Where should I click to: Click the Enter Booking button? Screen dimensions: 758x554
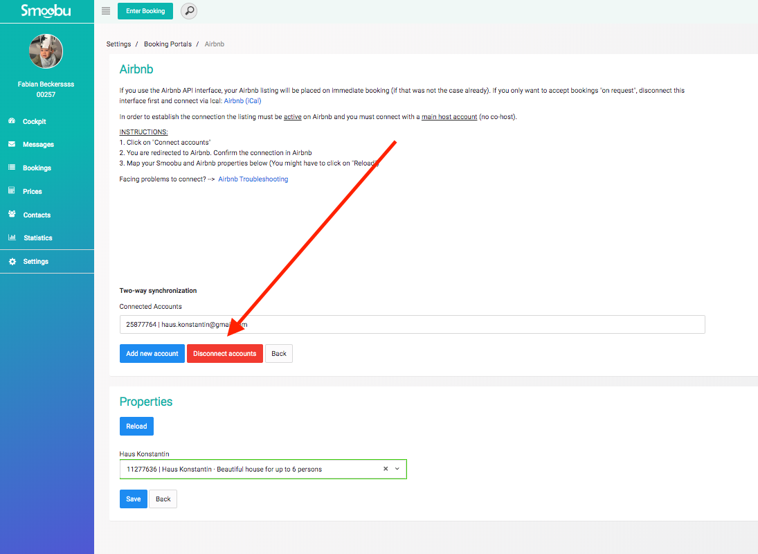145,11
